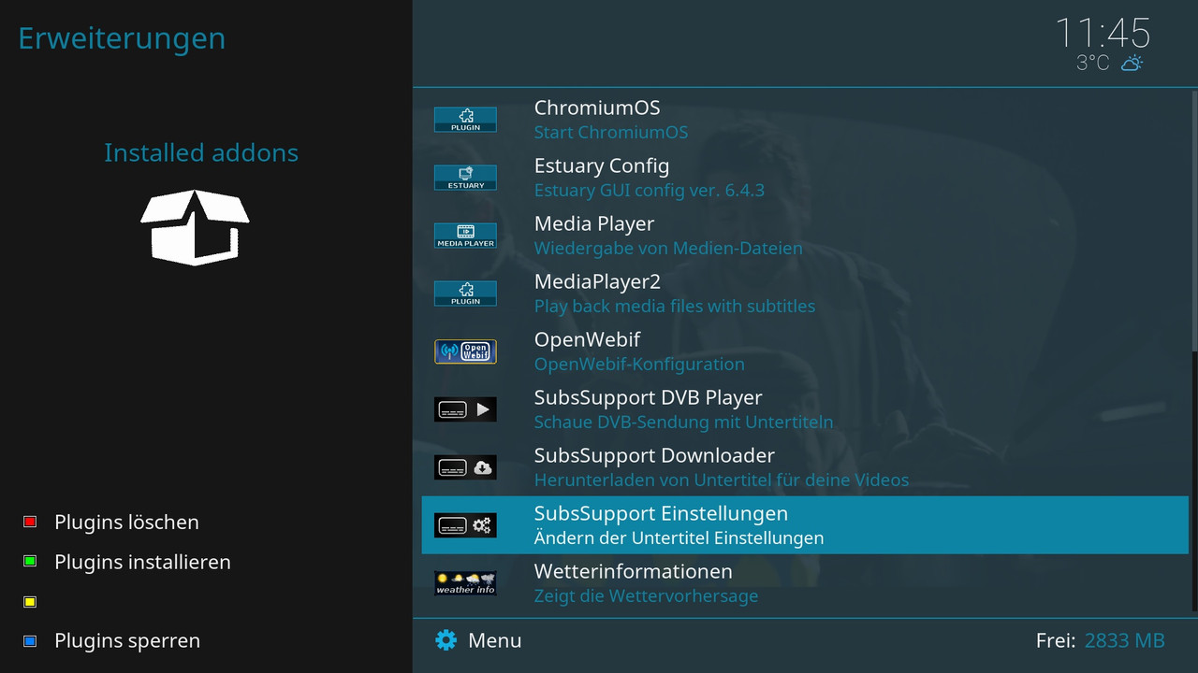Image resolution: width=1198 pixels, height=673 pixels.
Task: Click the SubsSupport DVB Player icon
Action: tap(465, 409)
